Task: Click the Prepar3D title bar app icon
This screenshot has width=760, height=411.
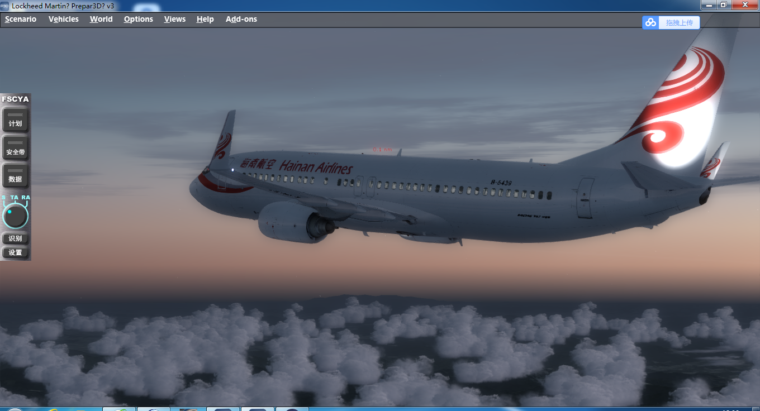Action: coord(5,5)
